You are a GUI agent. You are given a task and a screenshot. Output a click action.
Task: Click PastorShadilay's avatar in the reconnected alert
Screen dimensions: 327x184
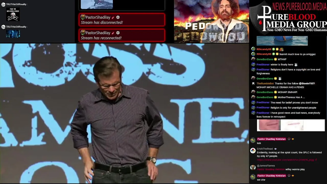(83, 33)
